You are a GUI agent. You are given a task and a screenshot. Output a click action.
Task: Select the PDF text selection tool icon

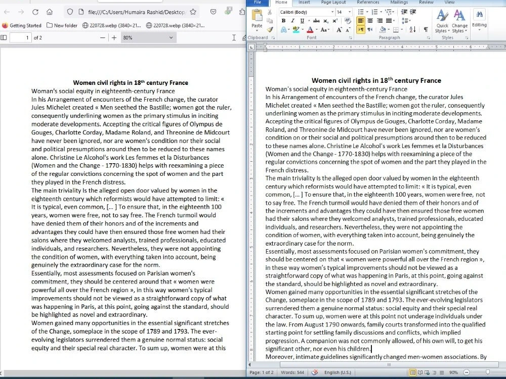pyautogui.click(x=234, y=38)
